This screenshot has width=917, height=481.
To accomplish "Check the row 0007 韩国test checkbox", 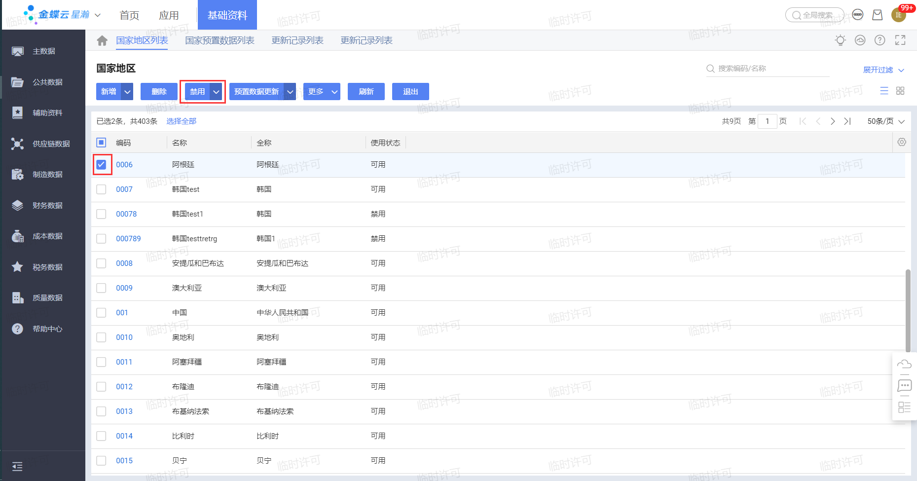I will tap(101, 189).
